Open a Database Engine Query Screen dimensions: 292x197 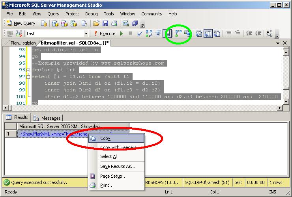[44, 23]
